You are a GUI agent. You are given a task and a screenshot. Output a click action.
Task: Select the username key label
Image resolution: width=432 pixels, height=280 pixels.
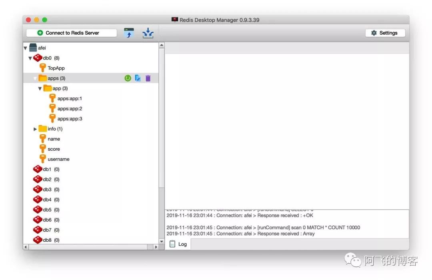click(x=58, y=160)
